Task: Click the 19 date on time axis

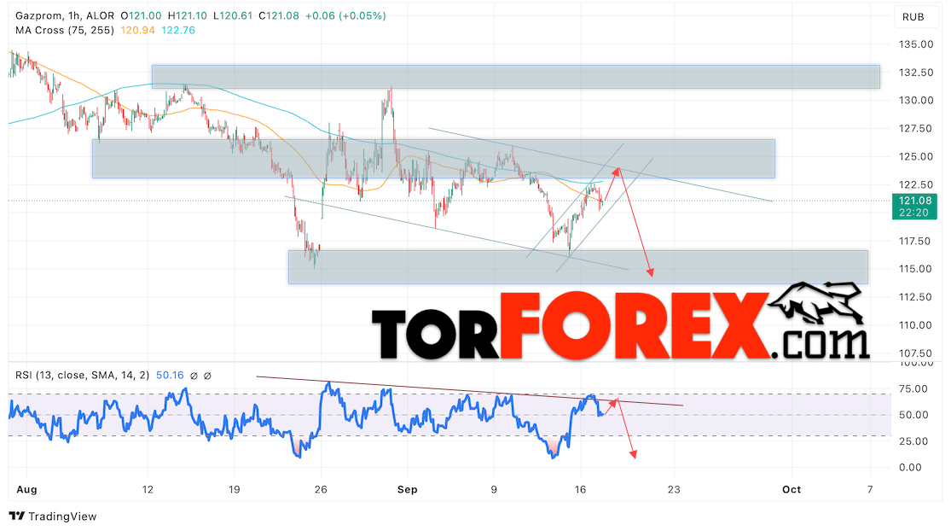Action: point(234,489)
